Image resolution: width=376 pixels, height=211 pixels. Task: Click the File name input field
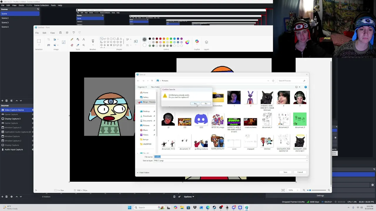pyautogui.click(x=231, y=157)
